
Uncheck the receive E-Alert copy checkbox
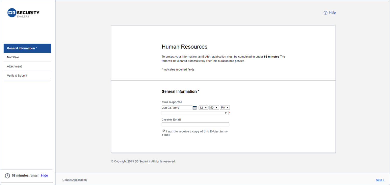[x=164, y=131]
